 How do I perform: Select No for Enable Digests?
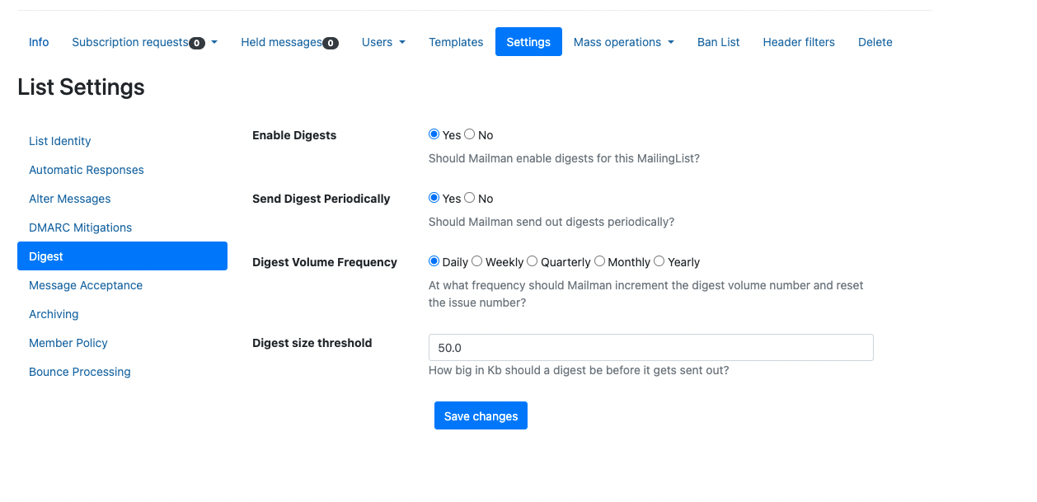point(469,134)
